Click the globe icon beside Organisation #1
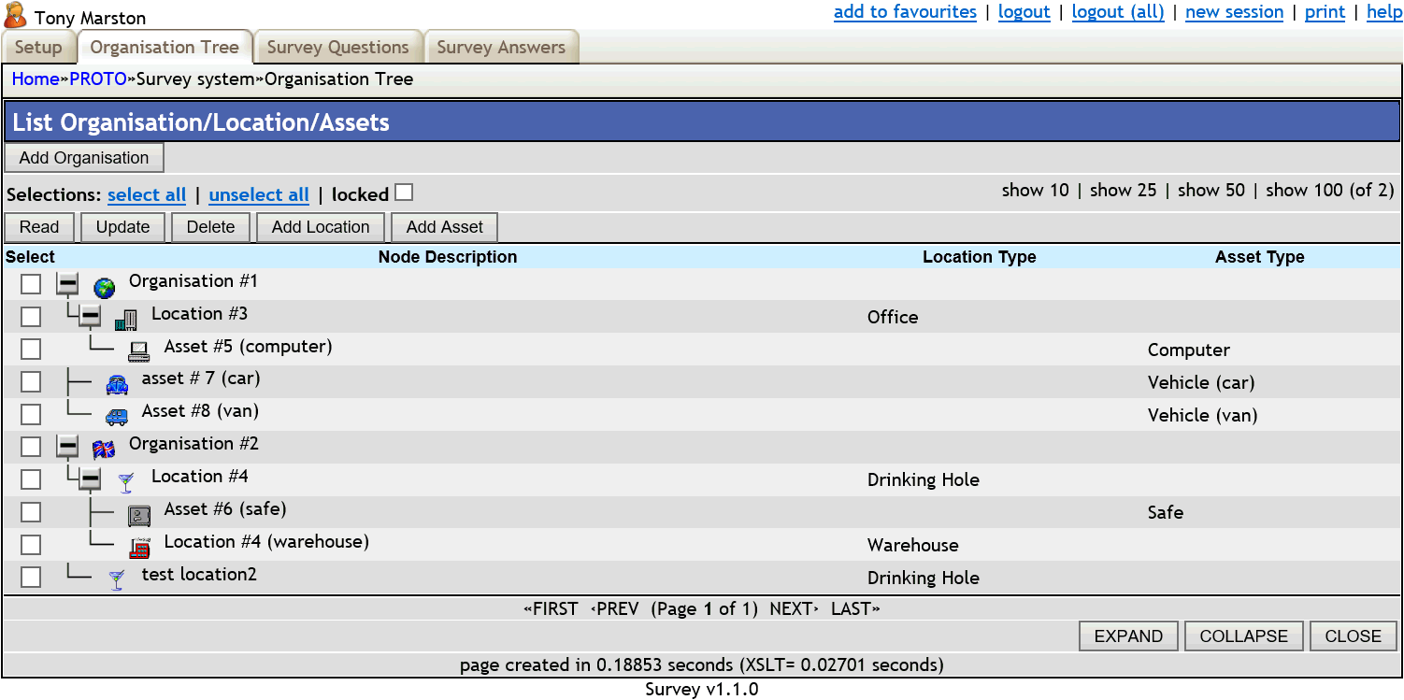This screenshot has width=1404, height=700. (103, 285)
